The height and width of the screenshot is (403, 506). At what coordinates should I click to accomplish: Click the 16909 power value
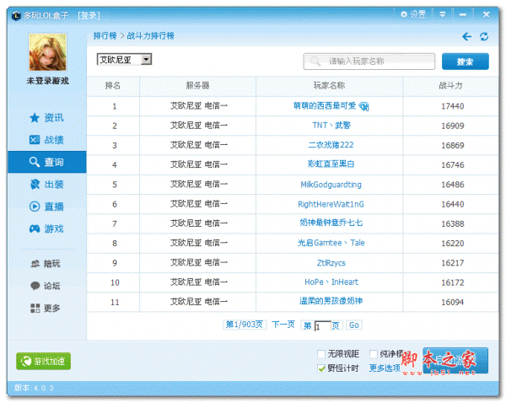point(452,126)
